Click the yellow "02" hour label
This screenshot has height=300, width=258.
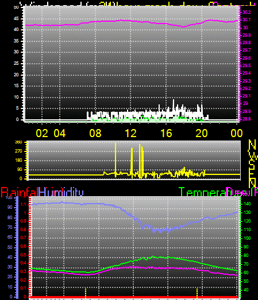[42, 133]
